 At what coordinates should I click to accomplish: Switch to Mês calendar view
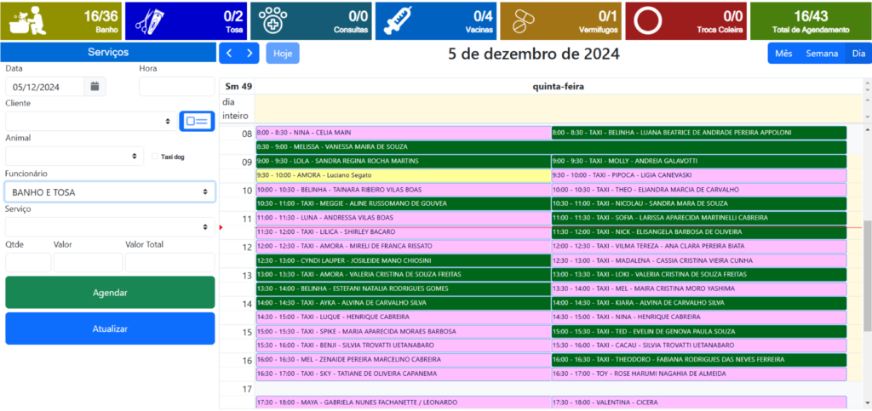783,54
